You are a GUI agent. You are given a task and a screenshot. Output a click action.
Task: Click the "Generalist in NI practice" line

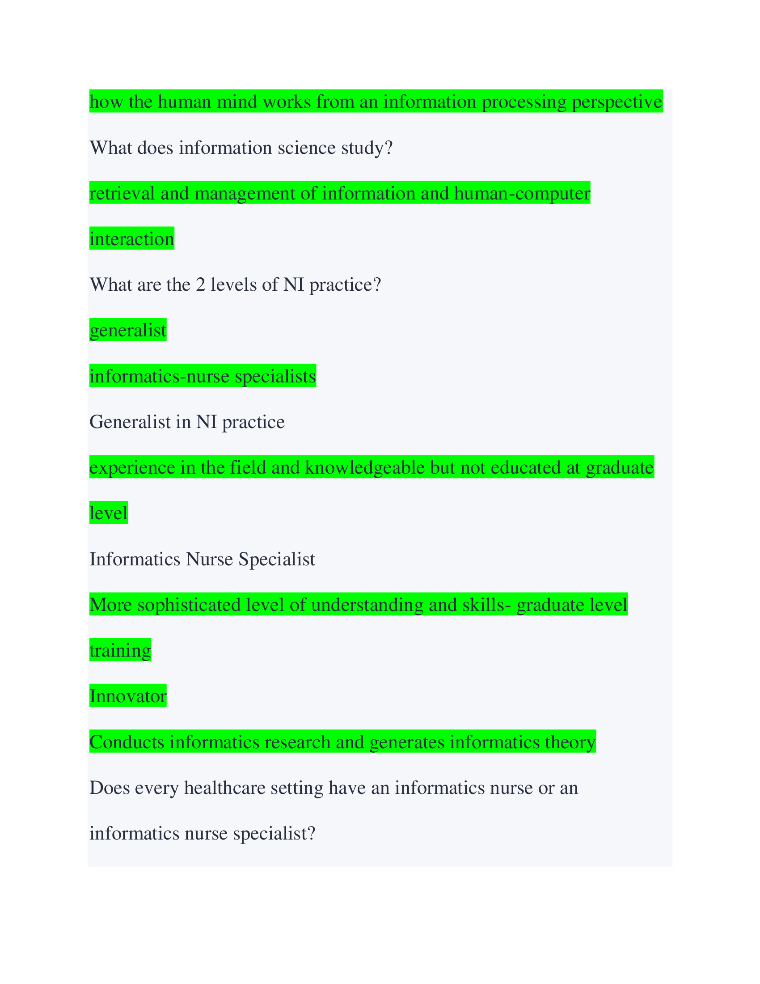(187, 422)
